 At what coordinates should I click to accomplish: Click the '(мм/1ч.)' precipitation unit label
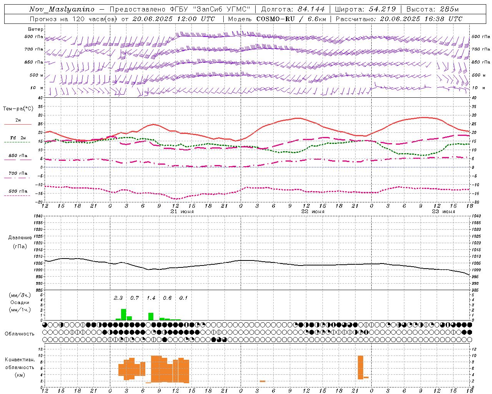[20, 310]
